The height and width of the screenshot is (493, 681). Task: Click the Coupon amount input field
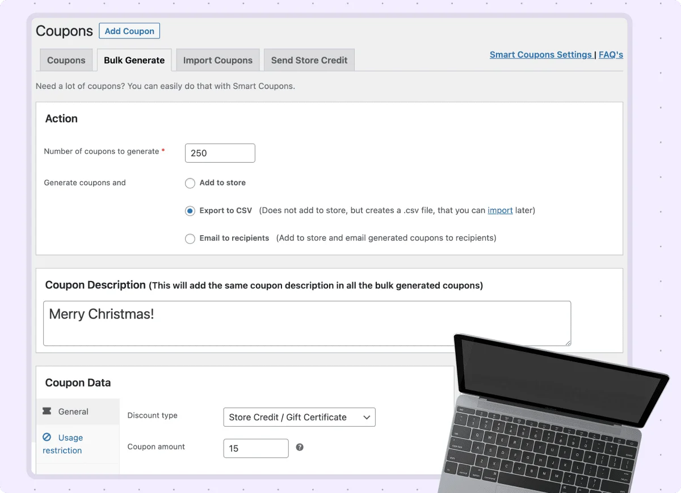[256, 448]
